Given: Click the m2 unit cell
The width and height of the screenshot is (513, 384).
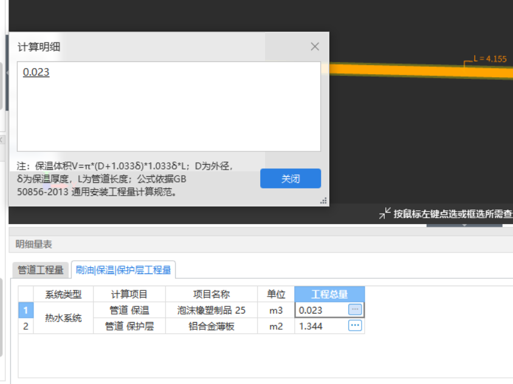Looking at the screenshot, I should (276, 326).
